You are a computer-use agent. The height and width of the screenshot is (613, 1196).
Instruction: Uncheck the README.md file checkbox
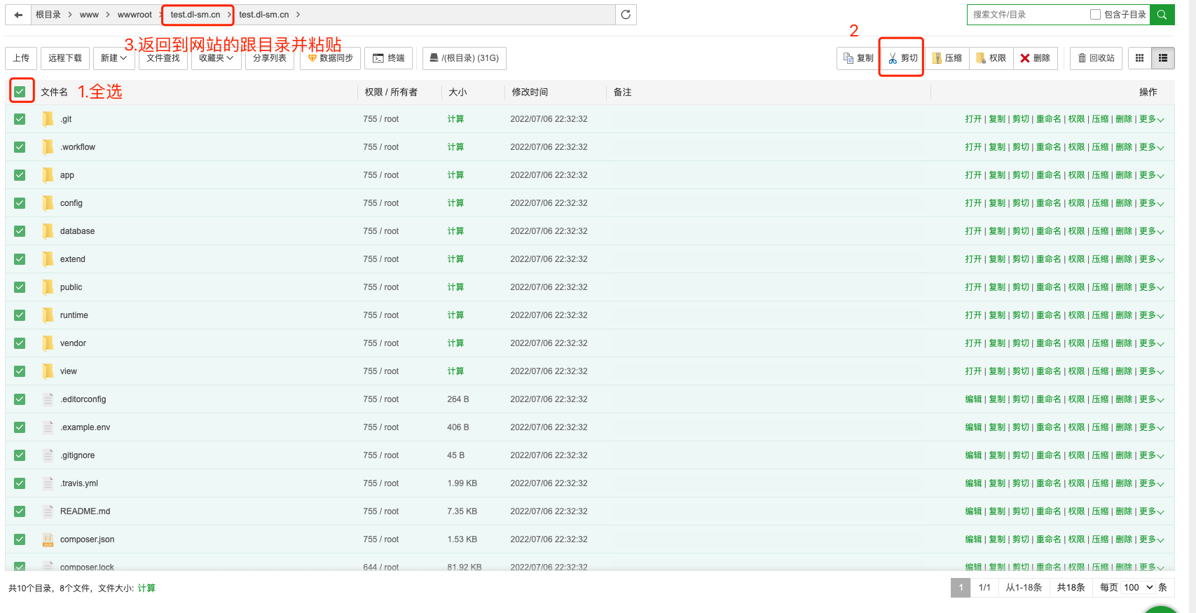click(x=20, y=511)
